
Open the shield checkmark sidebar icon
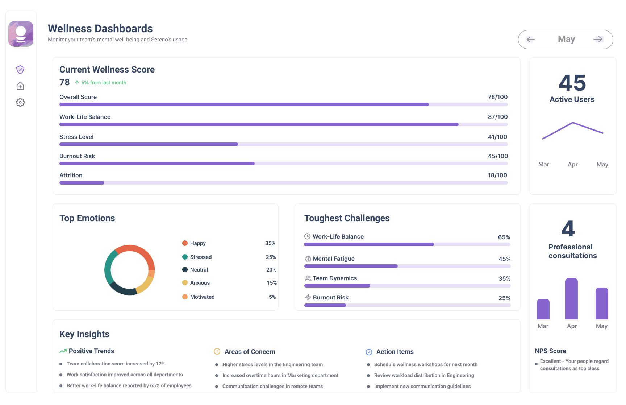tap(20, 69)
